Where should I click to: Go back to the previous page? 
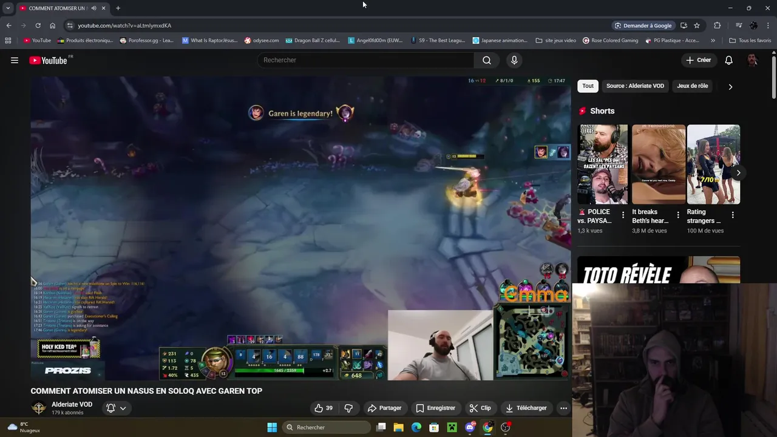[8, 25]
